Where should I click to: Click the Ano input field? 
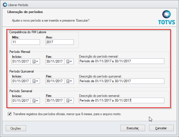(x=60, y=42)
